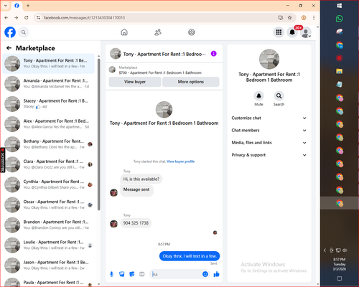Open the Menu grid icon
Image resolution: width=359 pixels, height=287 pixels.
tap(279, 32)
